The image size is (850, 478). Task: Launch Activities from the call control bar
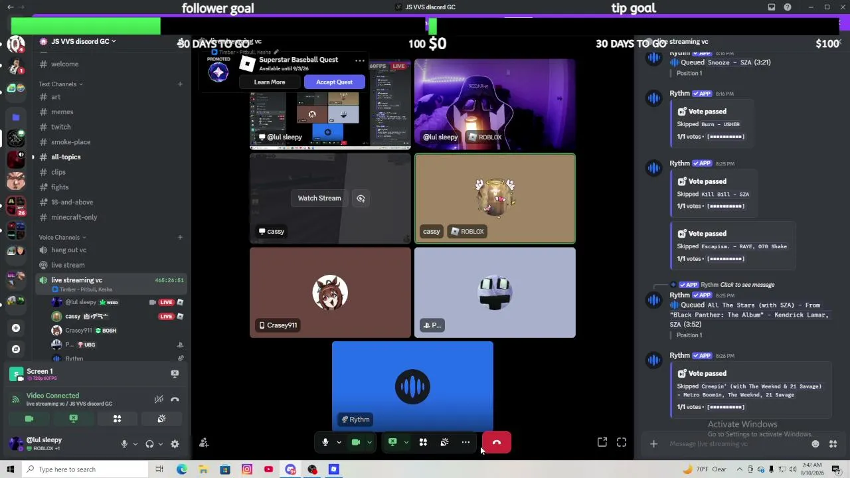click(423, 442)
